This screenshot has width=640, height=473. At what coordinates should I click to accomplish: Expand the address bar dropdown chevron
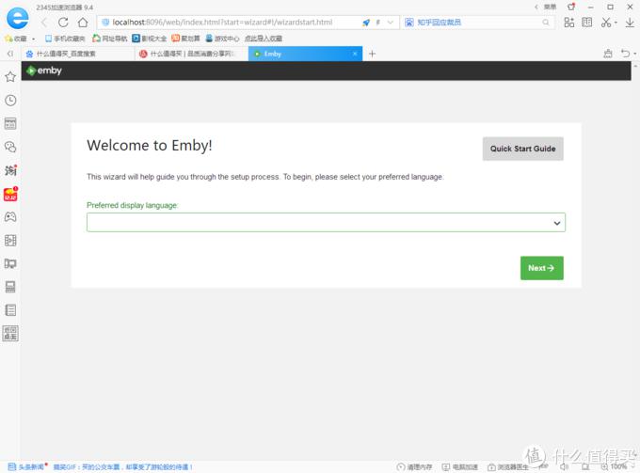(391, 23)
